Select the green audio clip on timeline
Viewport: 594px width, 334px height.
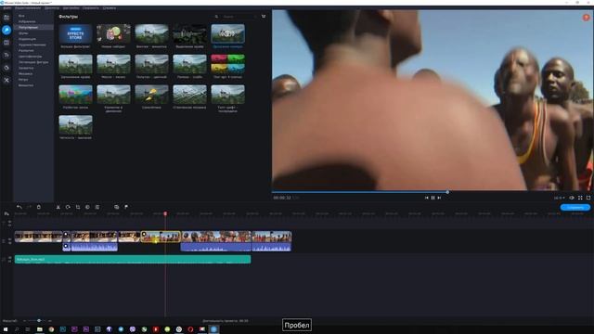(x=133, y=260)
